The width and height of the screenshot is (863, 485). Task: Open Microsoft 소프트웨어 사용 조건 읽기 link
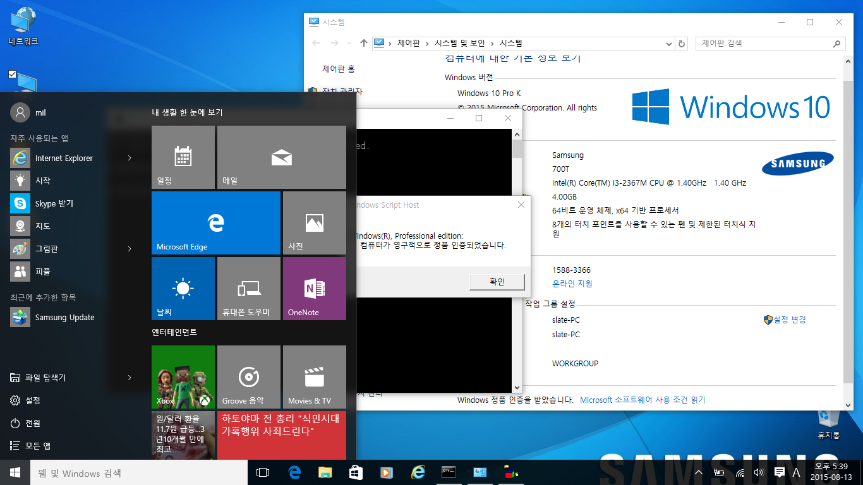643,400
